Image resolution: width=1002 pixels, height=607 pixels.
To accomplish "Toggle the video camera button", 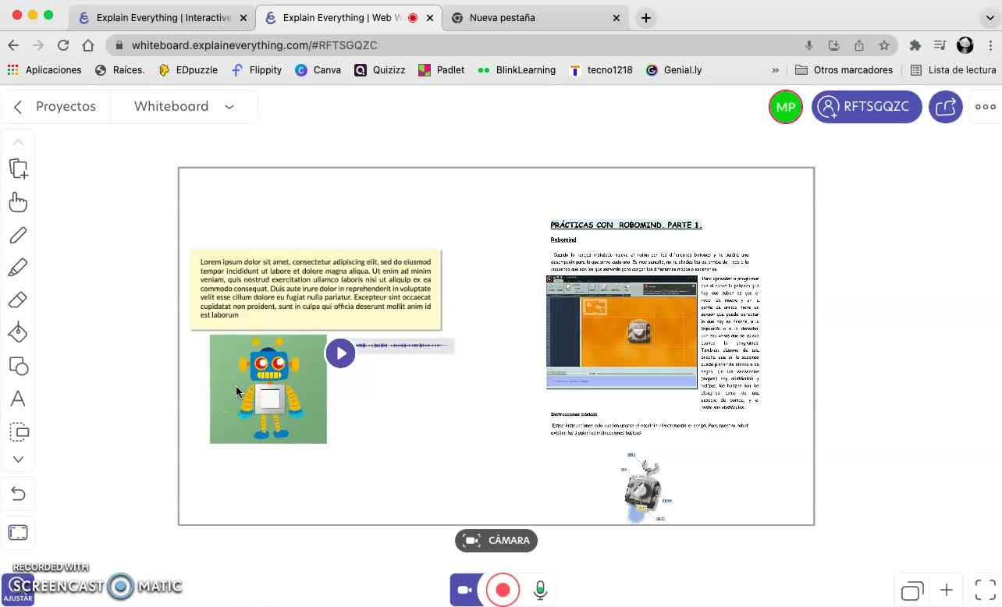I will (465, 590).
